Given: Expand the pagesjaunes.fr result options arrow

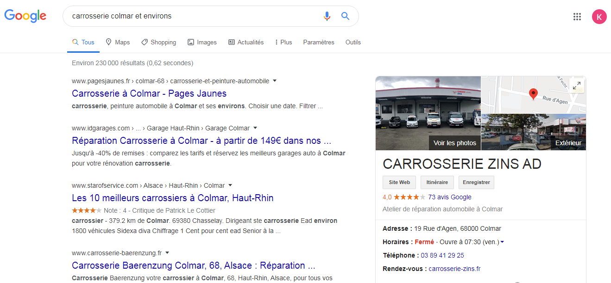Looking at the screenshot, I should coord(275,81).
